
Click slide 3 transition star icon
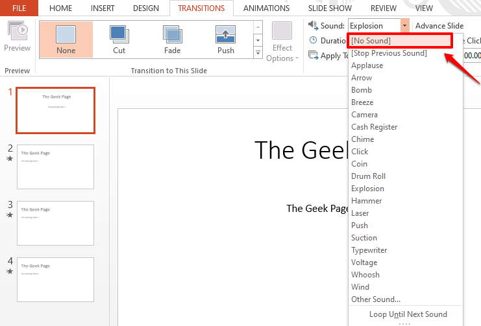click(x=10, y=215)
